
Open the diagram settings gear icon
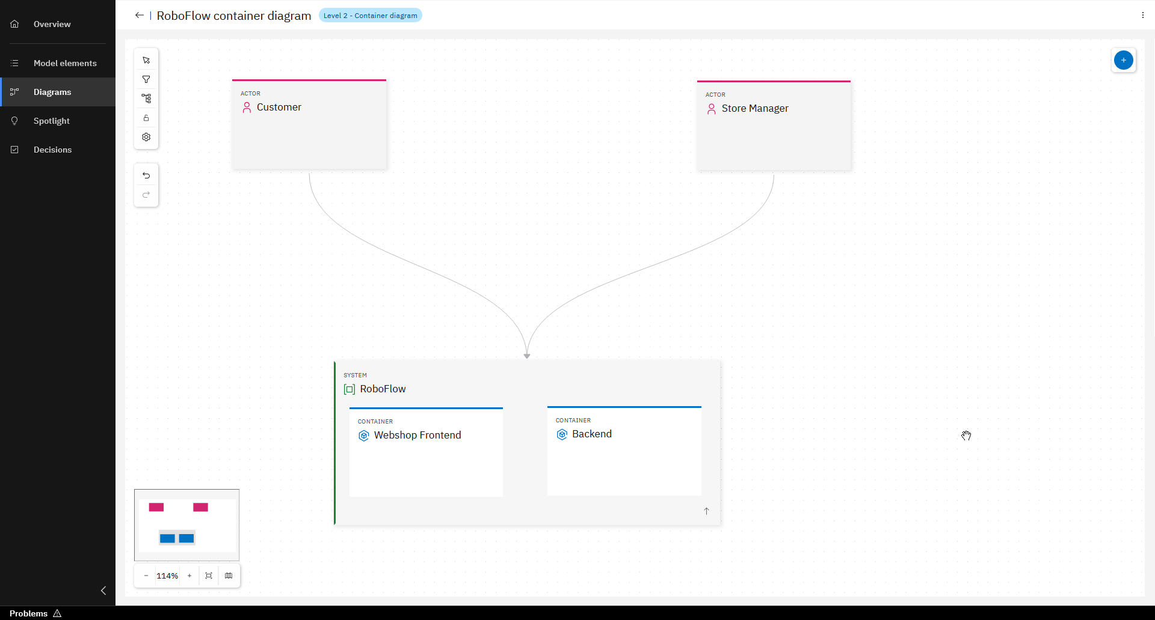[x=146, y=137]
